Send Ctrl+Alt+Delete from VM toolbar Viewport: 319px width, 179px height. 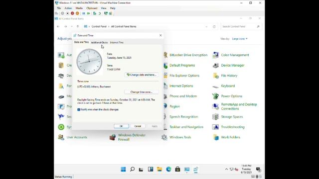57,13
